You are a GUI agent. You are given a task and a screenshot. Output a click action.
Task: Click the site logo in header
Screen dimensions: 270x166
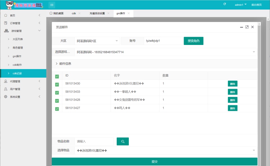coord(24,5)
